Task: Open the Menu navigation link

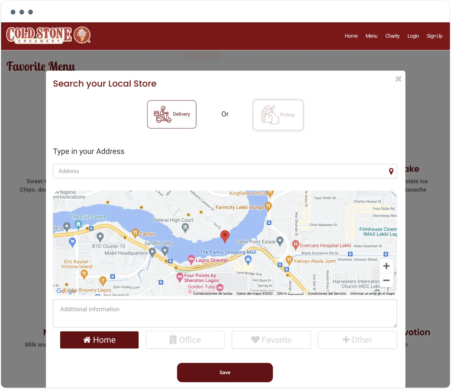Action: pyautogui.click(x=371, y=36)
